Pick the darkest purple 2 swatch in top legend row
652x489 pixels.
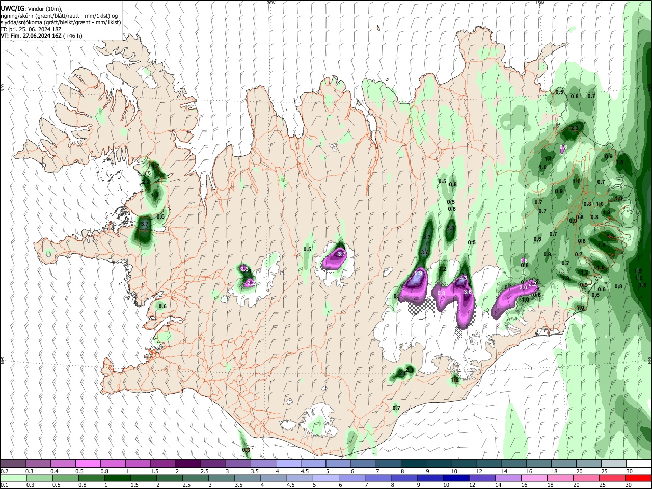tap(188, 464)
